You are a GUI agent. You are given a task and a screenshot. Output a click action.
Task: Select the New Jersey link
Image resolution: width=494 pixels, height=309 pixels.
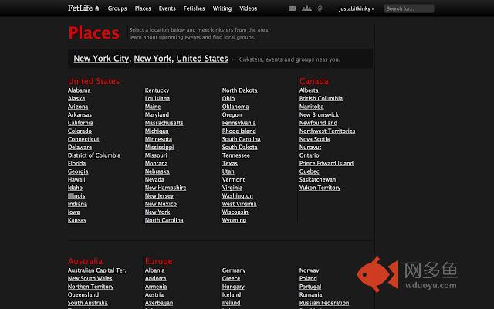pyautogui.click(x=159, y=195)
